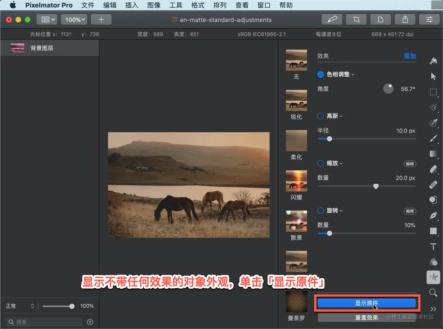
Task: Click the document page icon in the title toolbar
Action: coord(381,20)
